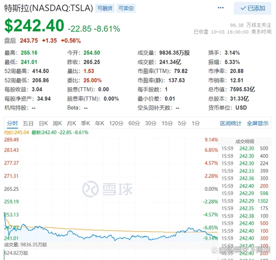This screenshot has height=260, width=276.
Task: Click the trade row with volume 598
Action: click(245, 194)
